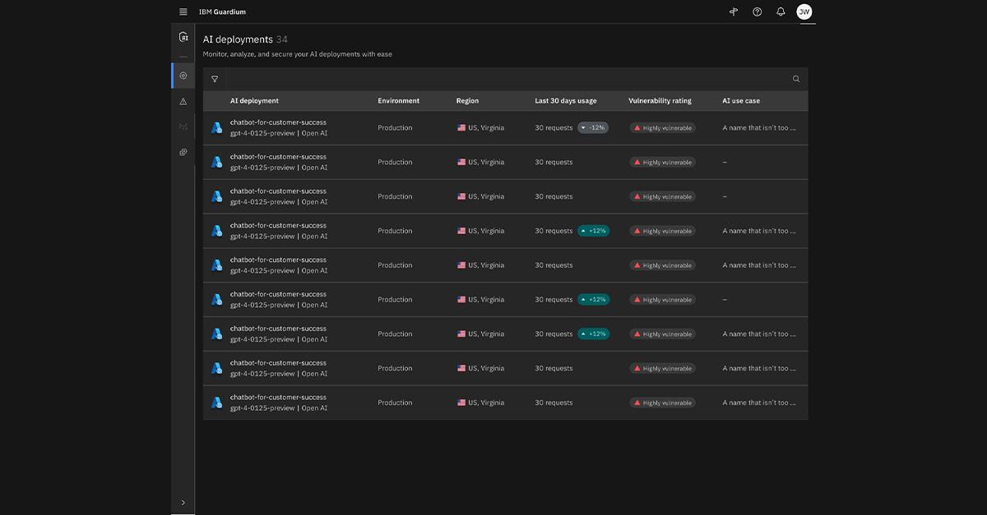The width and height of the screenshot is (987, 515).
Task: Click the Highly vulnerable tag in -12% row
Action: tap(663, 127)
